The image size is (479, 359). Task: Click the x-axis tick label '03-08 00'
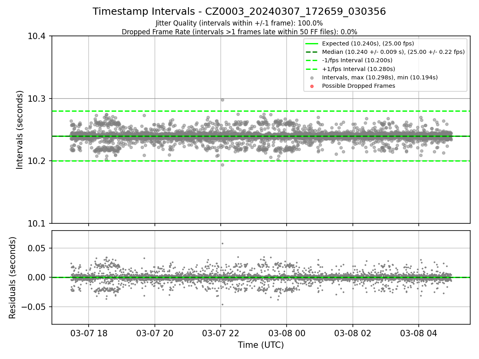coord(287,333)
